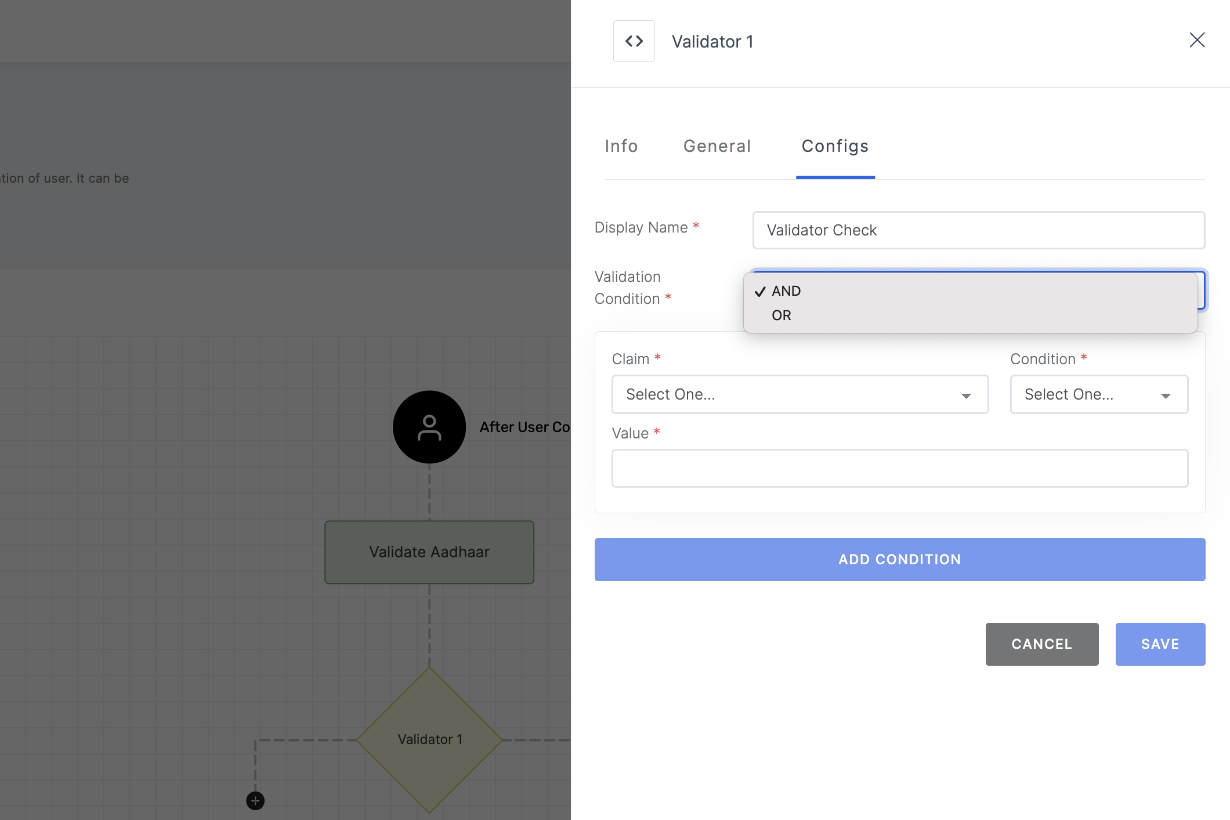1230x820 pixels.
Task: Click the code/developer icon in header
Action: 634,40
